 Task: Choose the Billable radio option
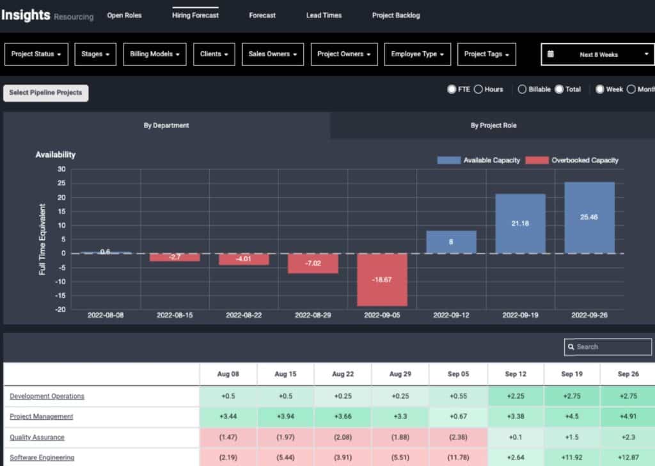(522, 90)
